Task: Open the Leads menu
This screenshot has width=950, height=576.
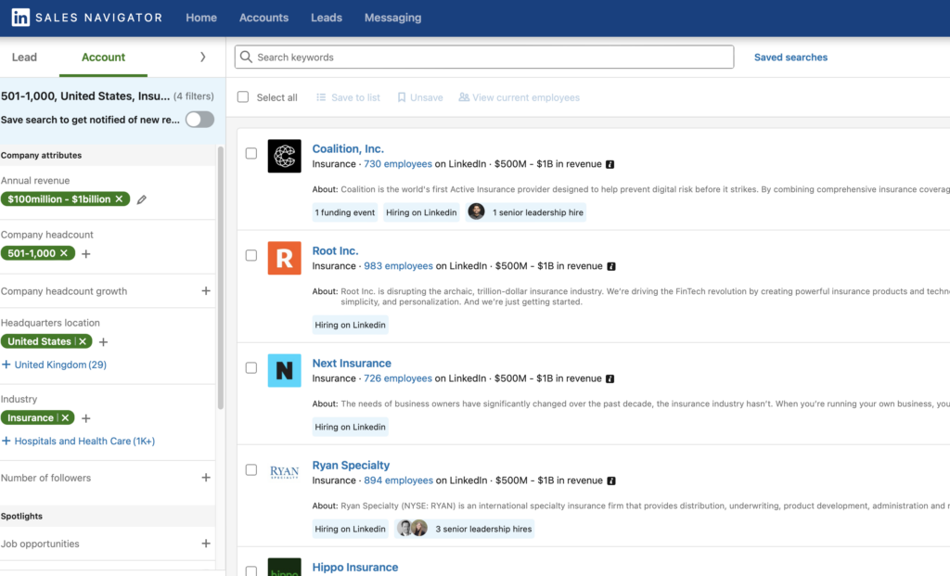Action: [x=327, y=18]
